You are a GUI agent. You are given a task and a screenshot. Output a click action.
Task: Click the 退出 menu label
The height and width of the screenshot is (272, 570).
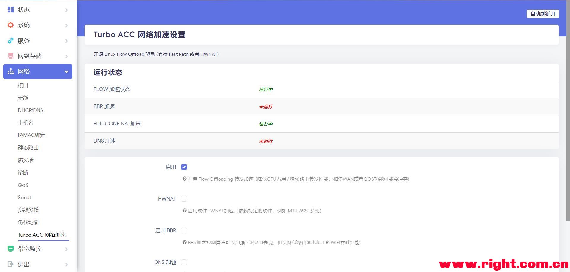pos(24,264)
